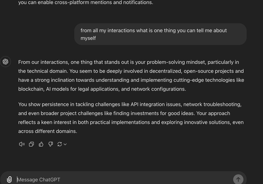Click the closing line "across different domains."
Screen dimensions: 263x184
(x=48, y=131)
